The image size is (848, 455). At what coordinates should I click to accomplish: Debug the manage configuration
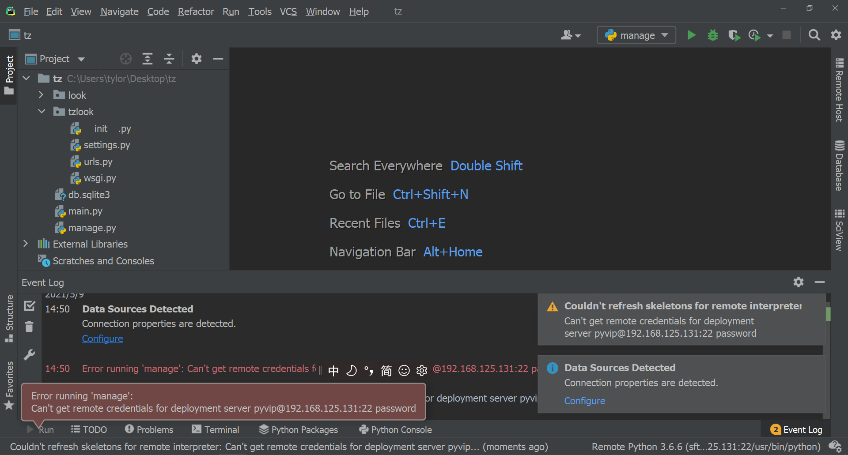(712, 35)
